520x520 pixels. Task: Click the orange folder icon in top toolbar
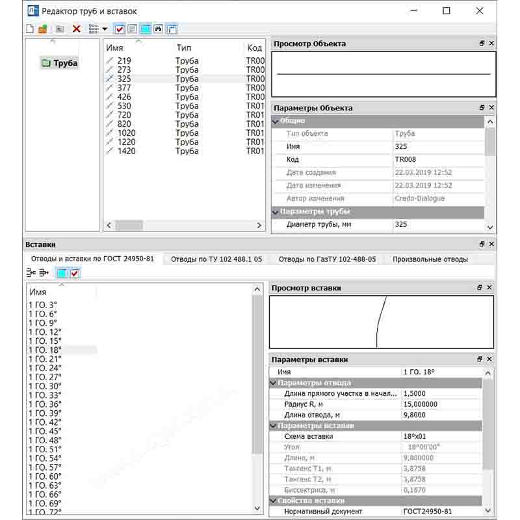[43, 29]
